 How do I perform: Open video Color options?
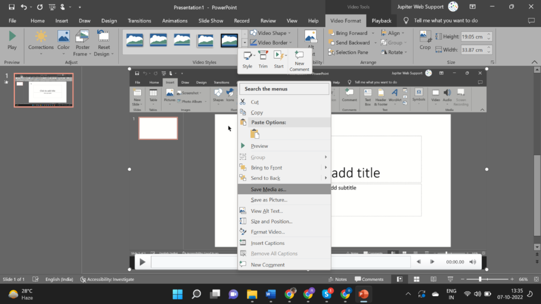click(63, 43)
